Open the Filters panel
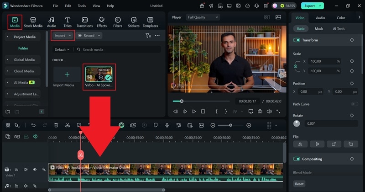Viewport: 365px width, 192px height. pos(118,22)
